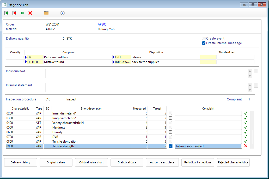
Task: Click the add new row toolbar icon
Action: click(x=6, y=13)
